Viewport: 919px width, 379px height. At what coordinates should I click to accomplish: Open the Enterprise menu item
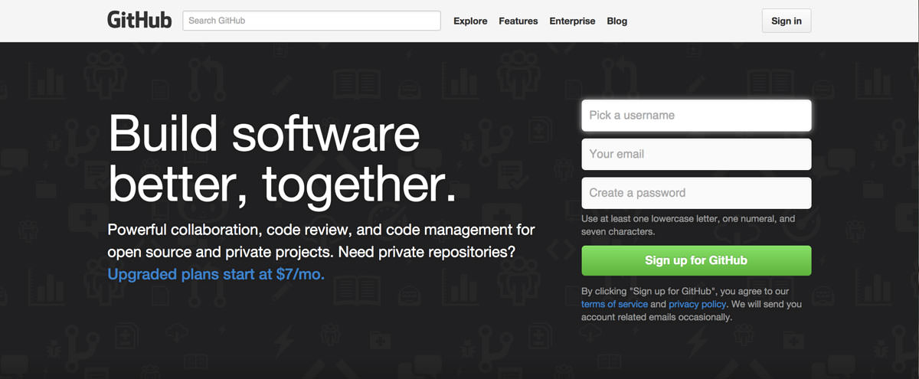coord(572,21)
